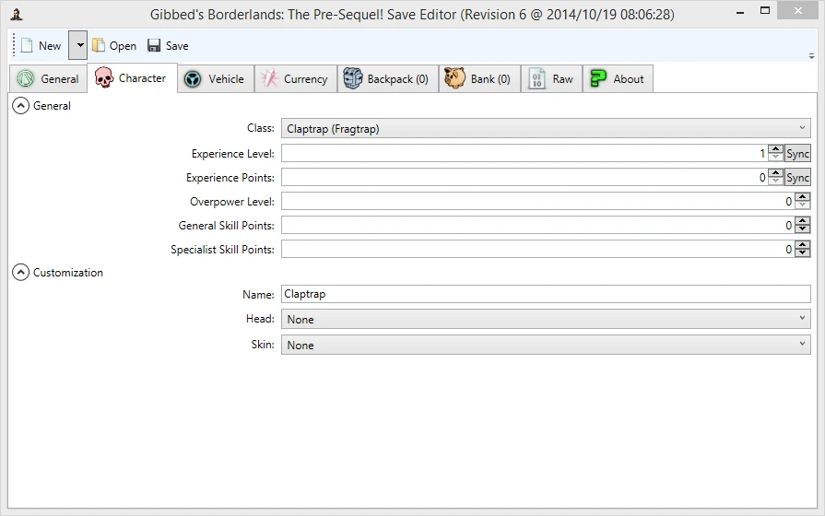The width and height of the screenshot is (825, 516).
Task: Maximize the Save Editor window
Action: coord(765,10)
